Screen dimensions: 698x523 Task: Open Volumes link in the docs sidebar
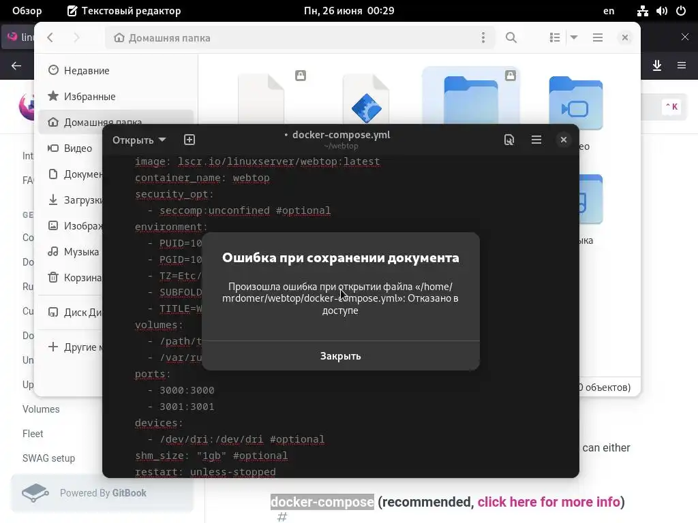click(x=41, y=409)
